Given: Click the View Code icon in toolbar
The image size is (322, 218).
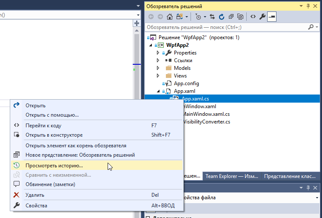Looking at the screenshot, I should (x=253, y=17).
